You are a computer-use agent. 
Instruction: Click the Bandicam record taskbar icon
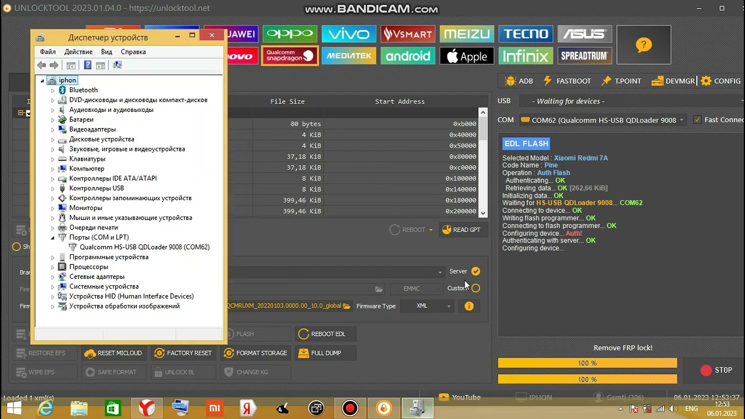pyautogui.click(x=350, y=408)
